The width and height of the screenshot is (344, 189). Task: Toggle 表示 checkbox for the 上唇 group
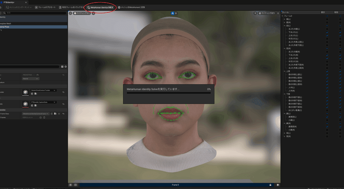(327, 71)
